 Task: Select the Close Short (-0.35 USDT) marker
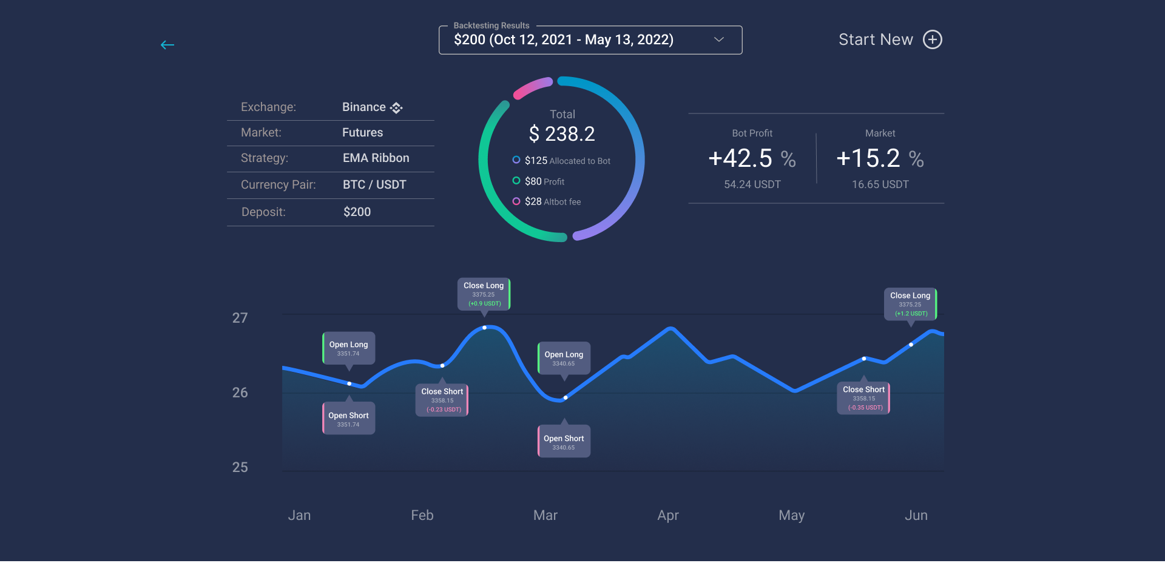click(863, 398)
